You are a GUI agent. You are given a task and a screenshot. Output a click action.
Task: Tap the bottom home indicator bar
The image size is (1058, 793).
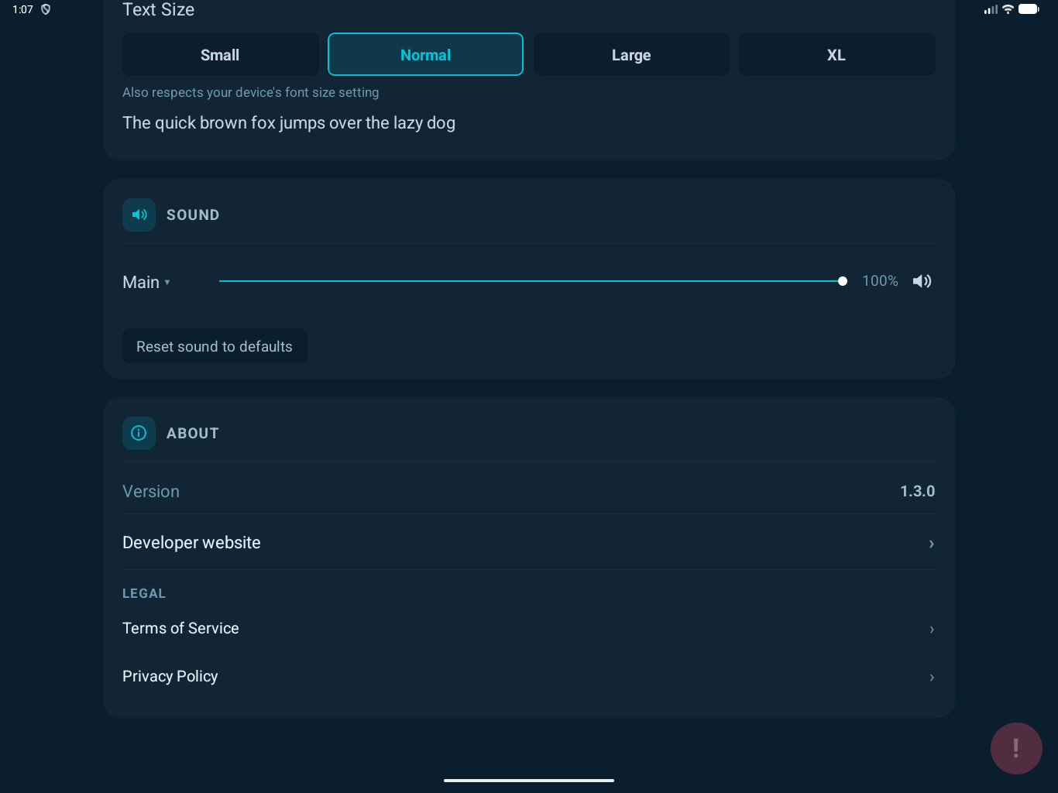coord(529,781)
